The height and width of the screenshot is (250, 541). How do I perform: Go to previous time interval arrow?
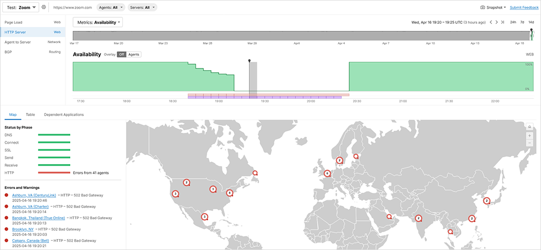tap(491, 22)
